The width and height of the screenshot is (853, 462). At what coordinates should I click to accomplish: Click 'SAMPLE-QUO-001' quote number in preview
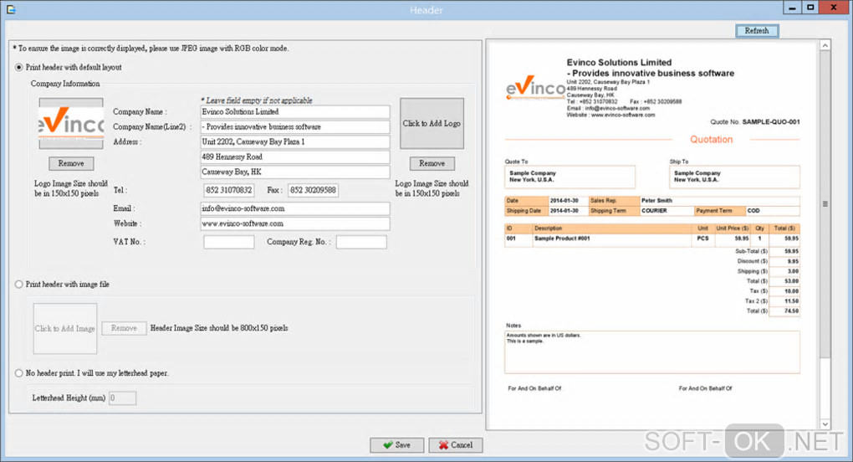pyautogui.click(x=771, y=122)
